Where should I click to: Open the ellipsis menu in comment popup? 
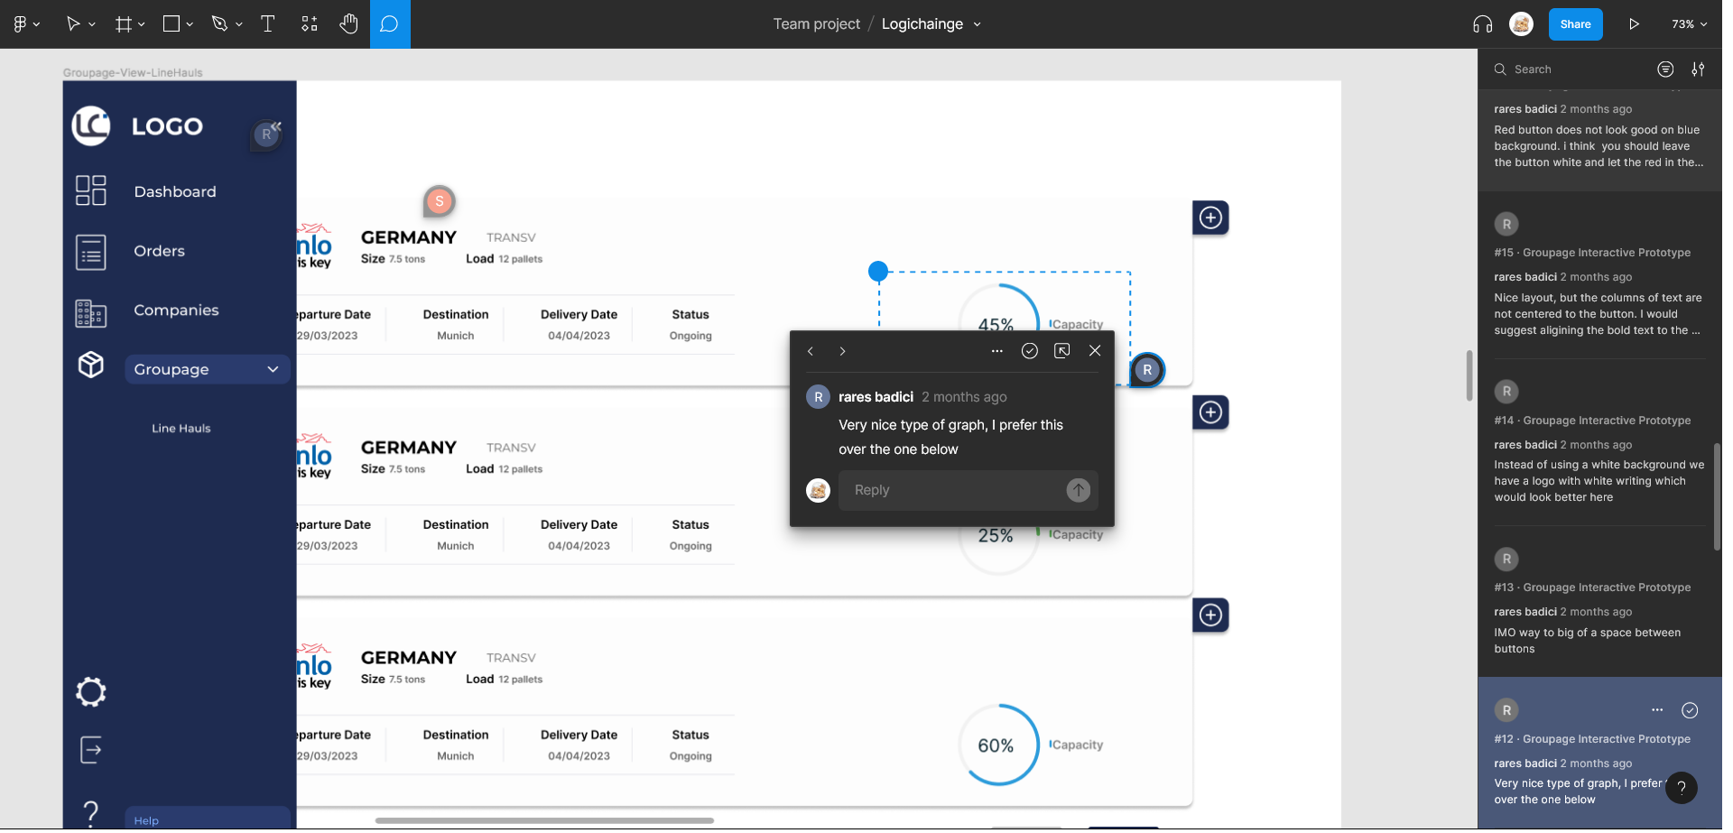pyautogui.click(x=997, y=351)
